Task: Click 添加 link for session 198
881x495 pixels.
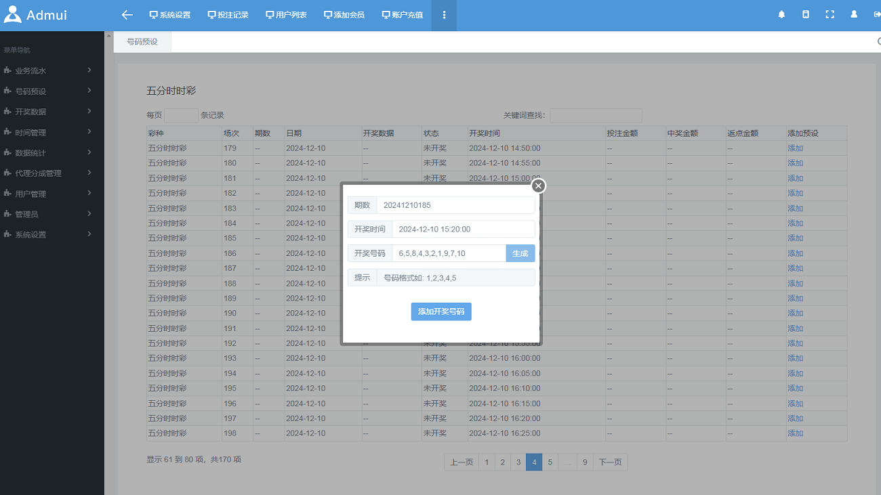Action: tap(795, 433)
